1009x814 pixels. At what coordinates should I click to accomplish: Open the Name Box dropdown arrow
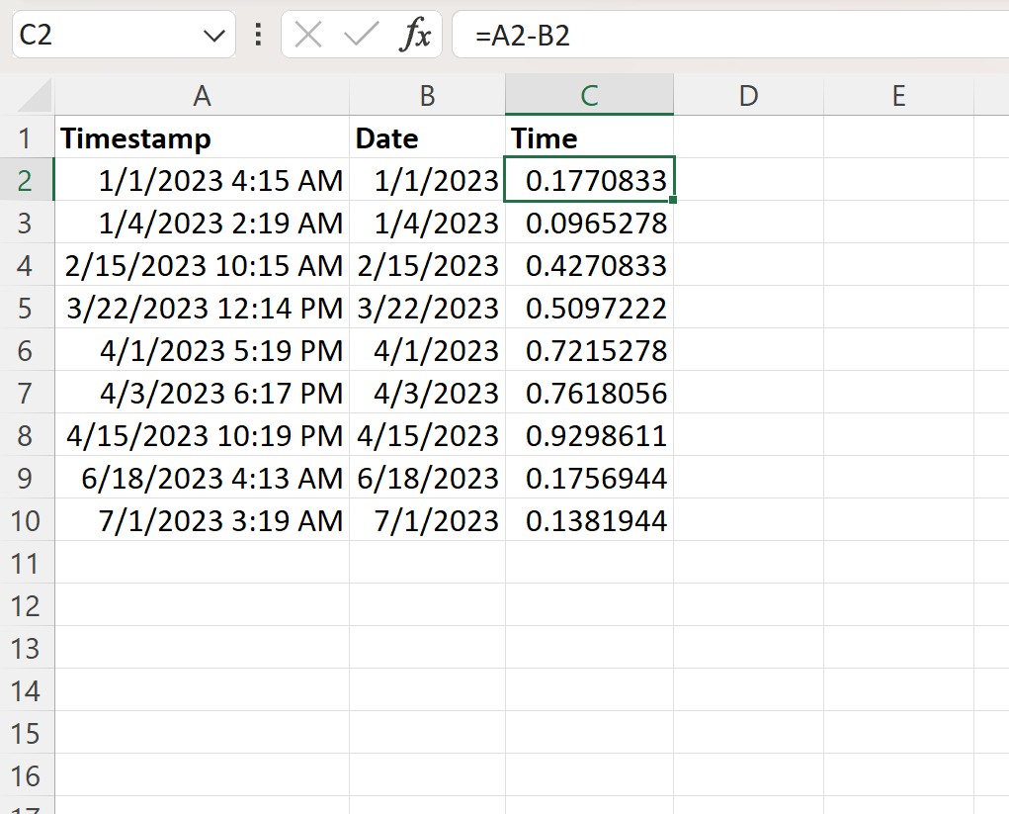pyautogui.click(x=215, y=34)
